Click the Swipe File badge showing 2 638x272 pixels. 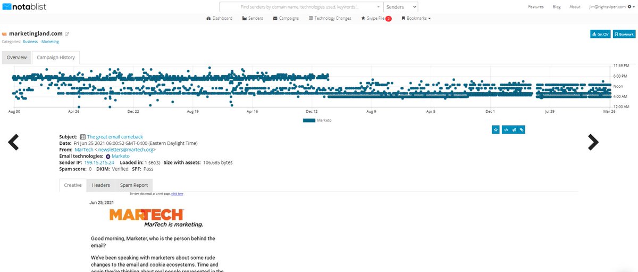(x=389, y=19)
